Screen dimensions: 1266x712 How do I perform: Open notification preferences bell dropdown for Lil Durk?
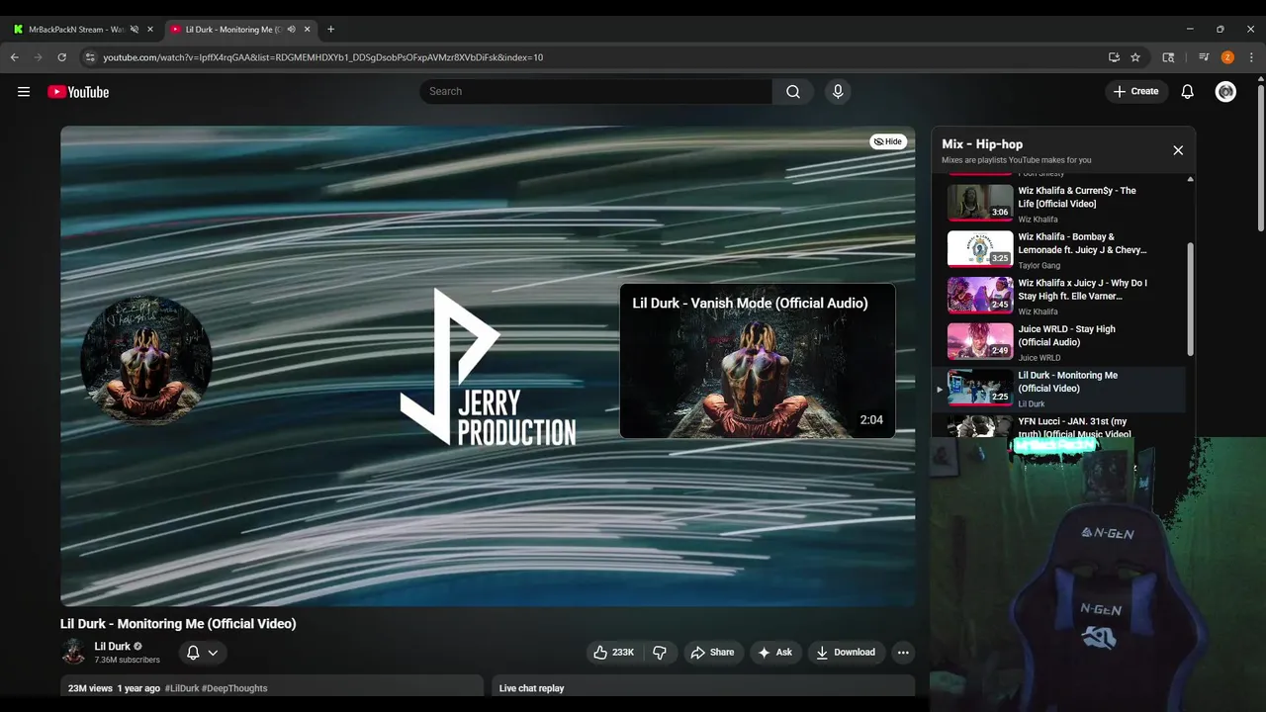(202, 653)
